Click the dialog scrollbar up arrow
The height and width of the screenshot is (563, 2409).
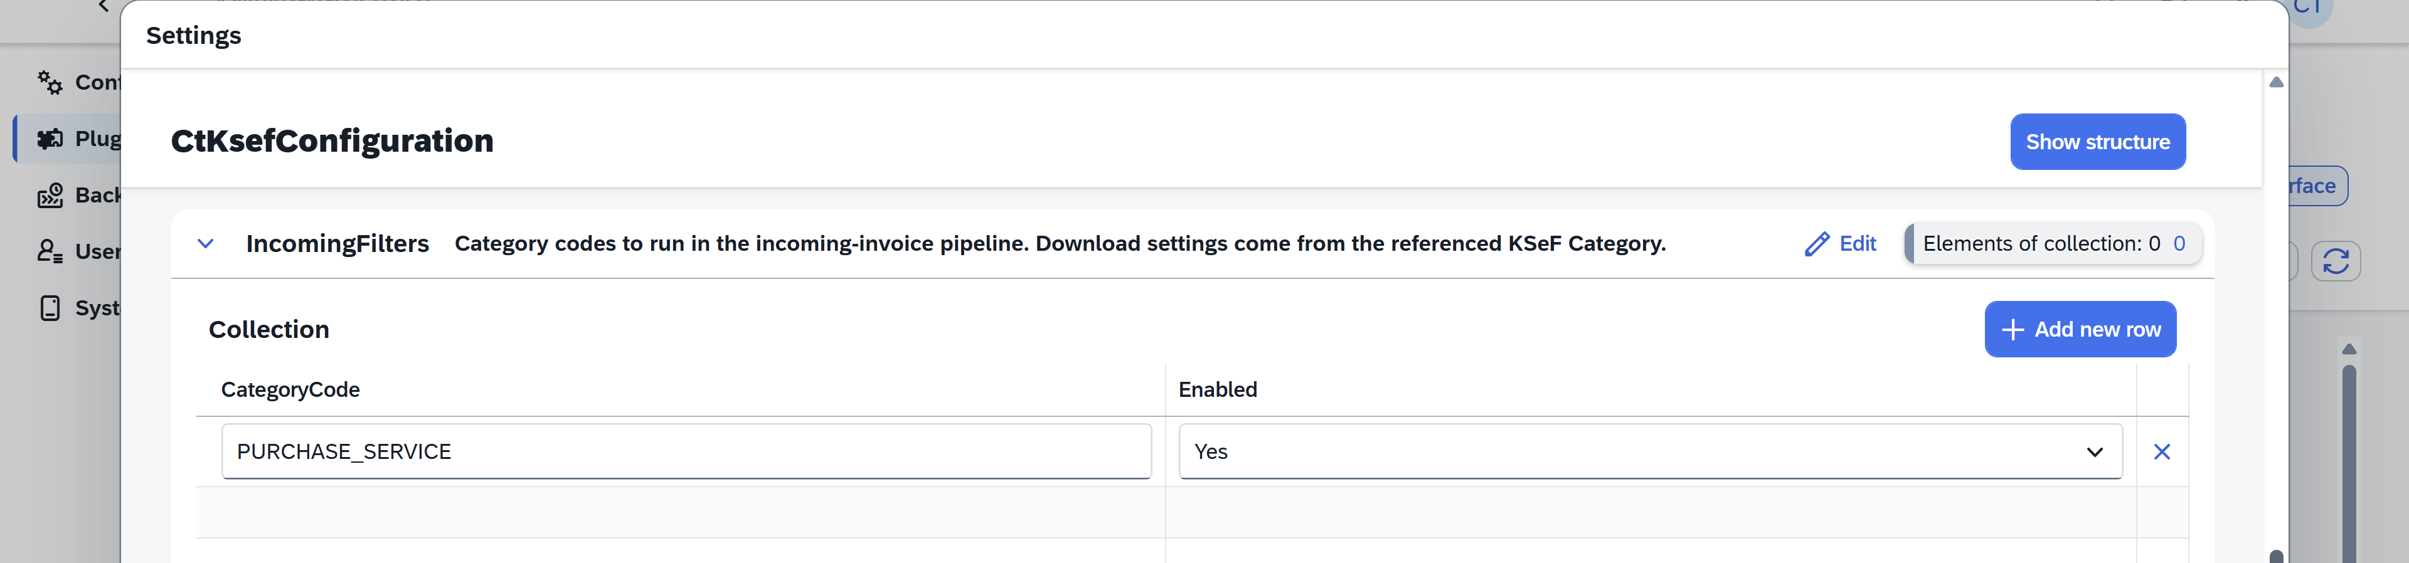2275,82
